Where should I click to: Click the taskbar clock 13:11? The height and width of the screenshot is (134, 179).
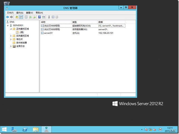(170, 128)
